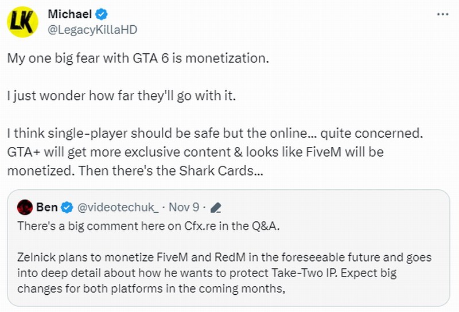Click the 'Zelnick plans to monetize' paragraph
Screen dimensions: 459x312
click(224, 258)
